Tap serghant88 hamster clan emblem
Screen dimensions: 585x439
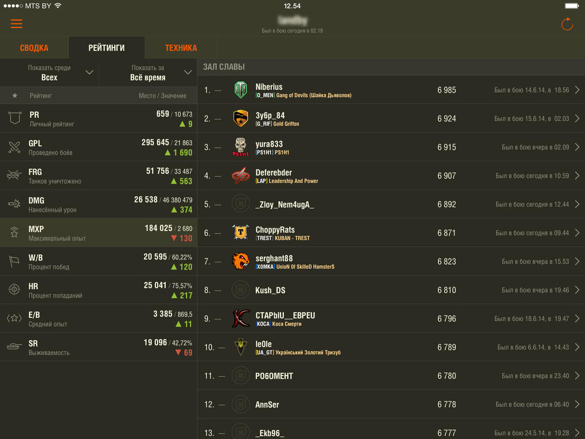coord(241,261)
